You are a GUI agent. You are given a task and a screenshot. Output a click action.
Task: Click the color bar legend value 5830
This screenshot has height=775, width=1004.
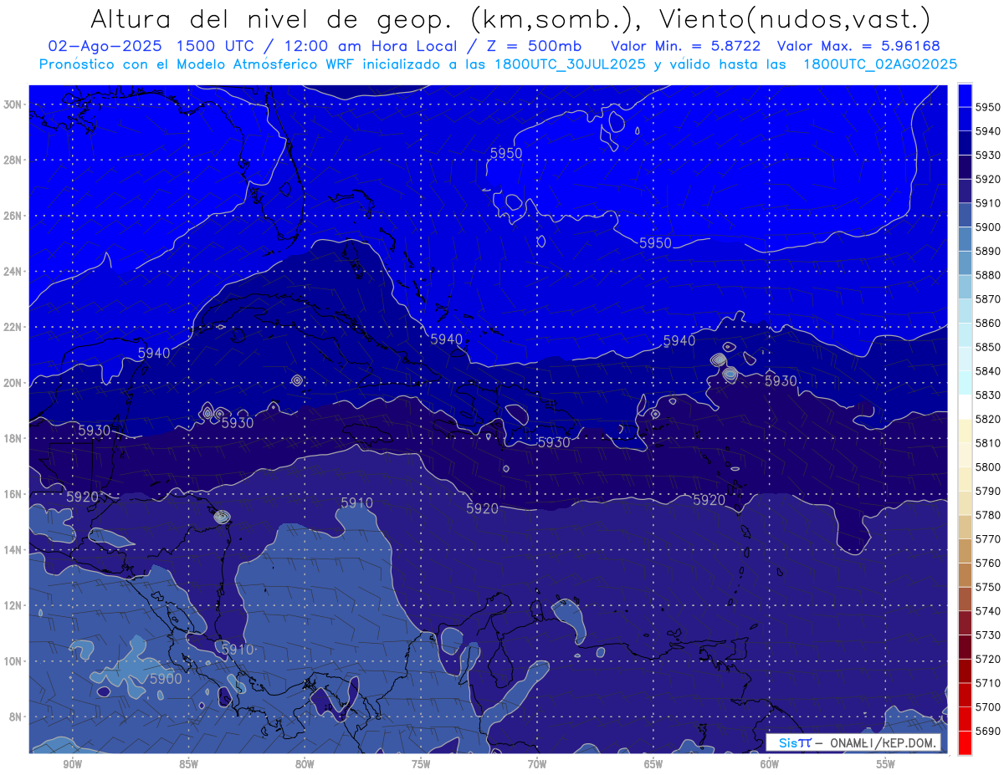[x=988, y=395]
